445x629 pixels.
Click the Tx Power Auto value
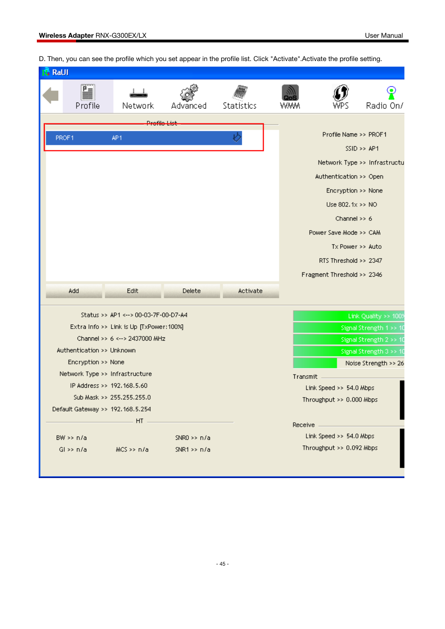tap(375, 246)
